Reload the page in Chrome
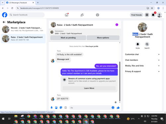The image size is (166, 124). (12, 8)
